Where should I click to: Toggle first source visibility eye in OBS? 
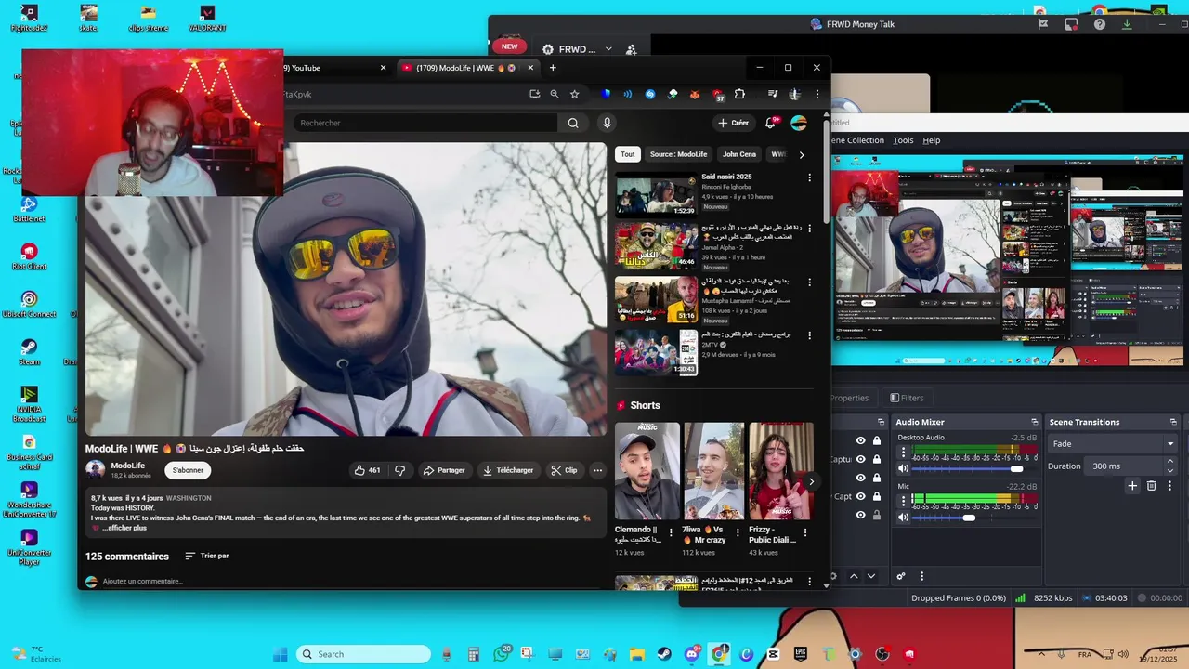(860, 440)
